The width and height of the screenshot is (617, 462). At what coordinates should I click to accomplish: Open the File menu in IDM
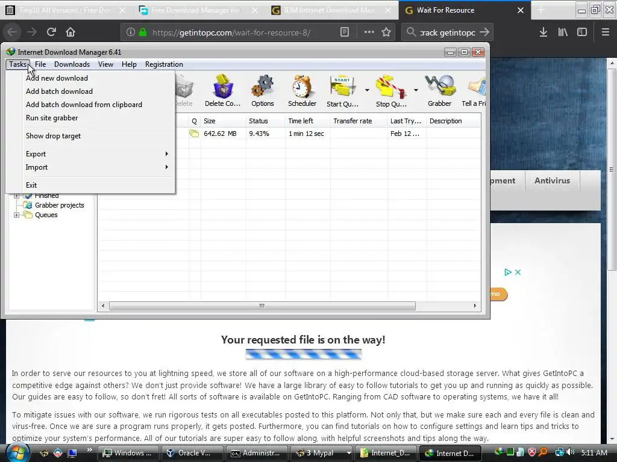[x=40, y=64]
